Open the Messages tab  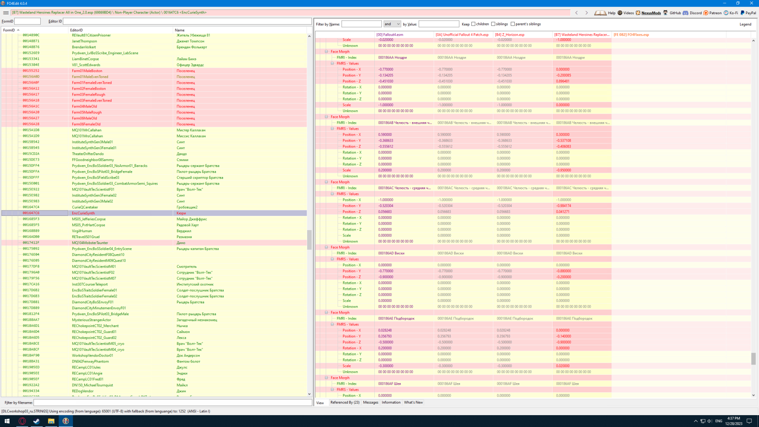[x=370, y=402]
